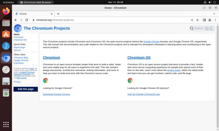Select the Home tab
This screenshot has height=131, width=219.
pyautogui.click(x=34, y=14)
